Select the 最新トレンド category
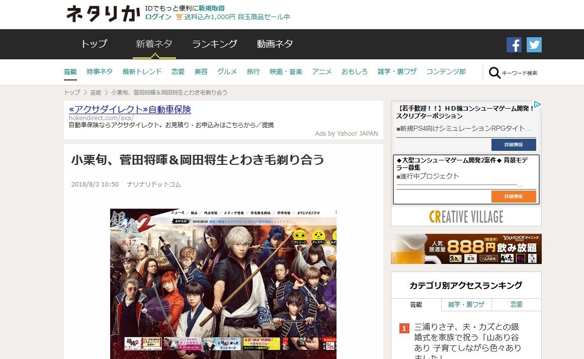The image size is (584, 359). [142, 71]
